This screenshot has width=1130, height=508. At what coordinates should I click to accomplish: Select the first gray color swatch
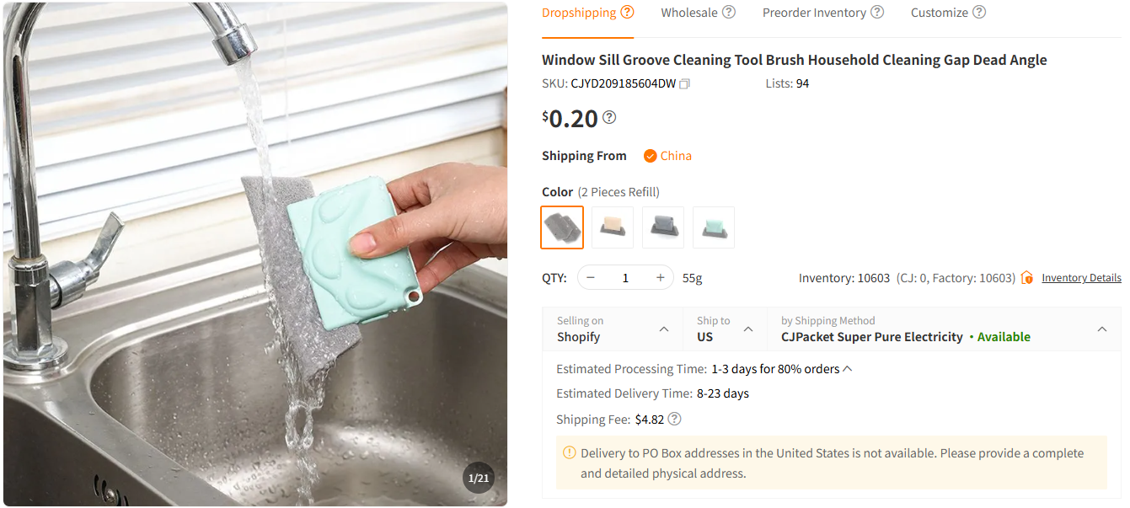click(x=562, y=227)
